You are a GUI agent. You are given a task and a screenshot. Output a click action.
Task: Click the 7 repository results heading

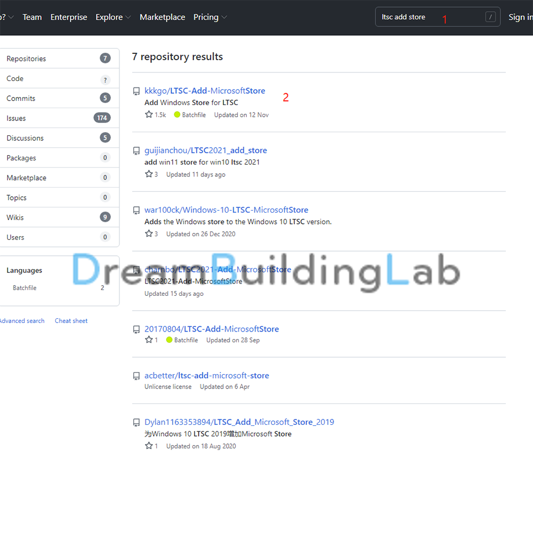[x=177, y=56]
